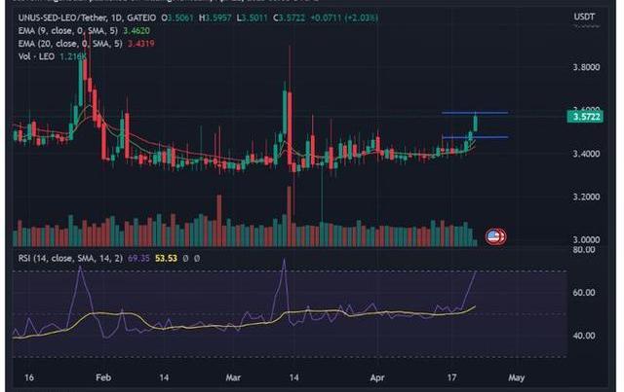Click the 3.8000 price scale label

(x=588, y=68)
